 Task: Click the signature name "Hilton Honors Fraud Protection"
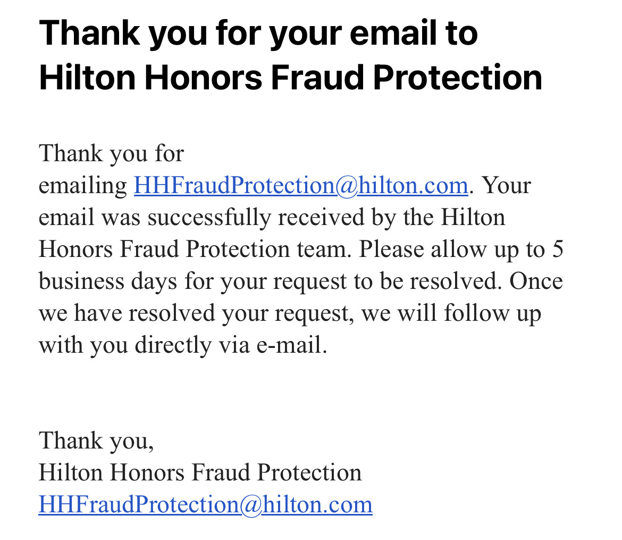pos(200,472)
